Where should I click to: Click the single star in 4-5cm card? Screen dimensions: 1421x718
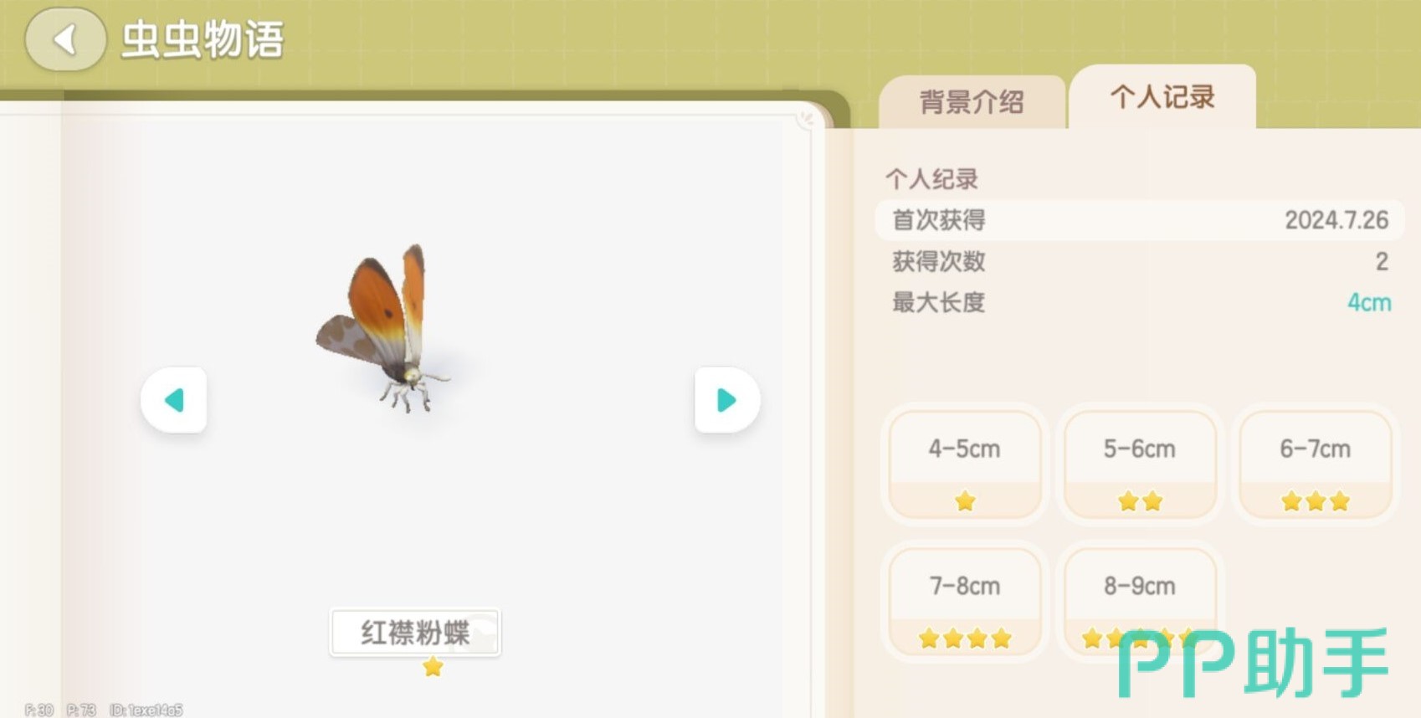pyautogui.click(x=965, y=501)
